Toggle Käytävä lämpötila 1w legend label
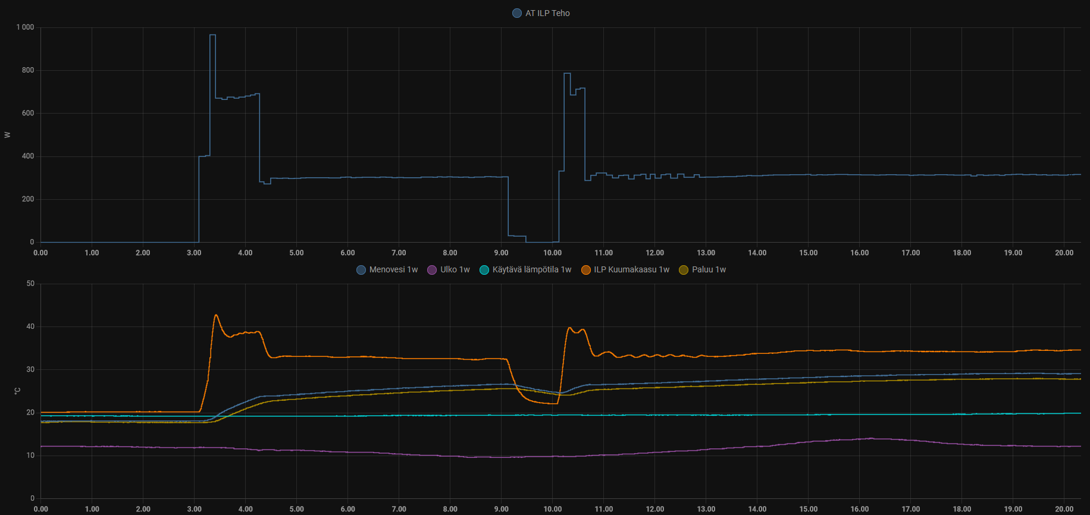The image size is (1090, 515). 531,270
